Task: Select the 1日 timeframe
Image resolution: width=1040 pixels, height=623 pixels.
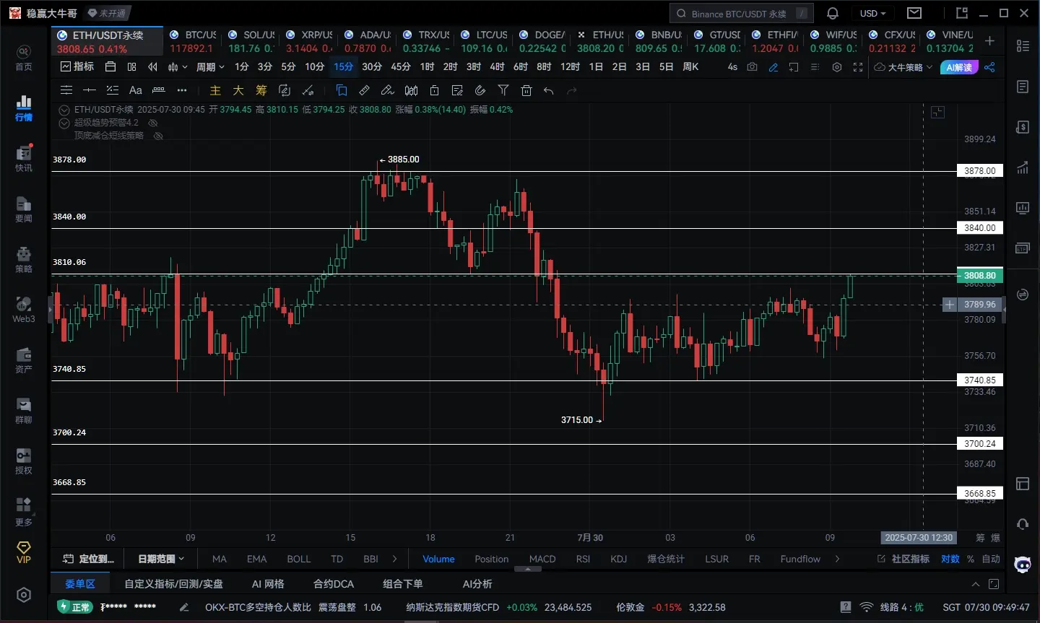Action: (x=596, y=66)
